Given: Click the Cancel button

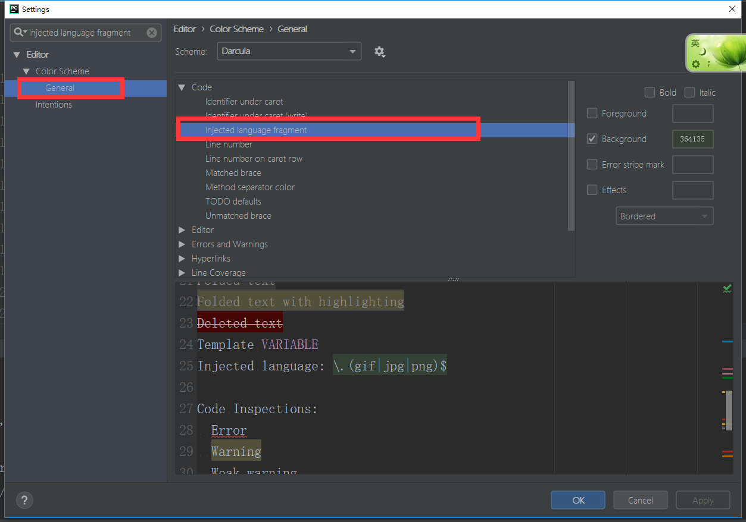Looking at the screenshot, I should click(x=641, y=501).
